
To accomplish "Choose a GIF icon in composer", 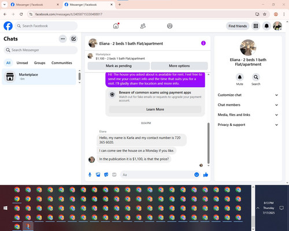I will [114, 174].
